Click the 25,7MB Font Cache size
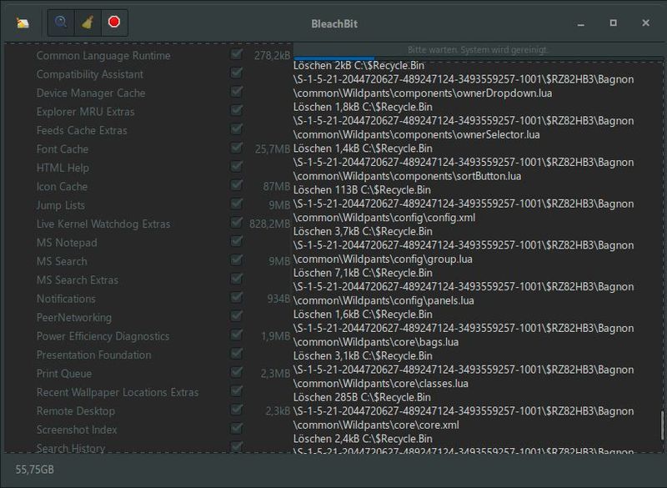This screenshot has width=667, height=488. point(273,149)
